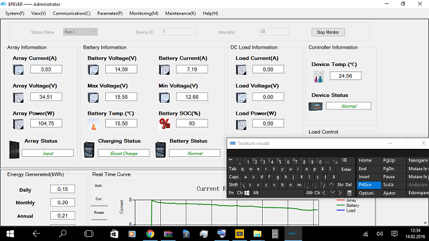Switch to the Power curve tab
Viewport: 429px width, 241px height.
click(99, 213)
